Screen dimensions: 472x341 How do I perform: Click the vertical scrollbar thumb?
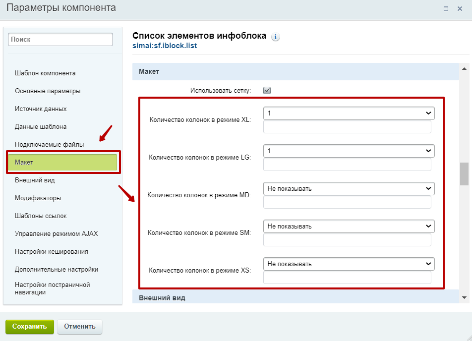464,173
